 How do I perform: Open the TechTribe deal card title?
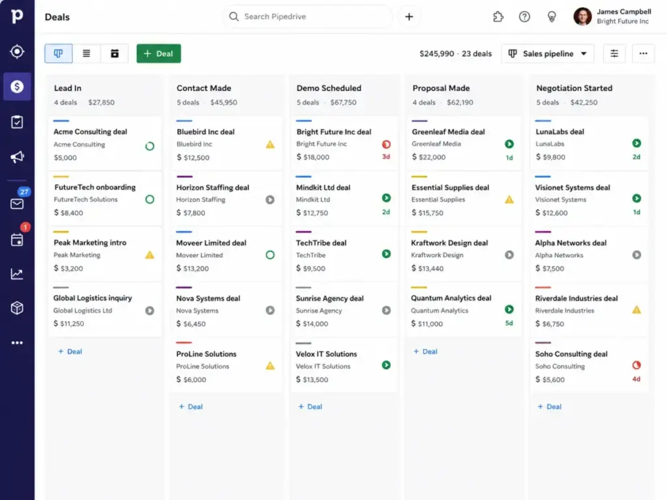[321, 243]
